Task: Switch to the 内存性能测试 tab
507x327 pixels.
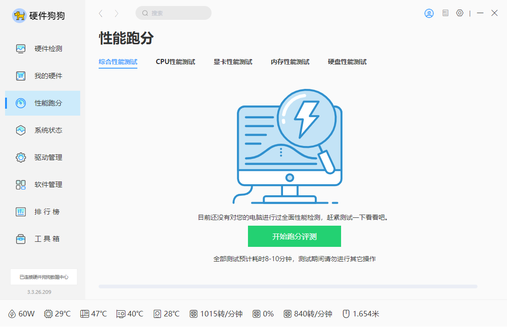Action: (x=290, y=61)
